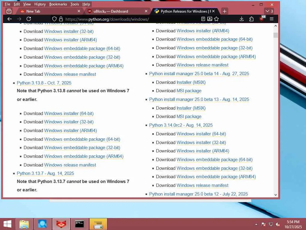Image resolution: width=306 pixels, height=230 pixels.
Task: Select the Python Releases for Windows tab
Action: click(184, 11)
